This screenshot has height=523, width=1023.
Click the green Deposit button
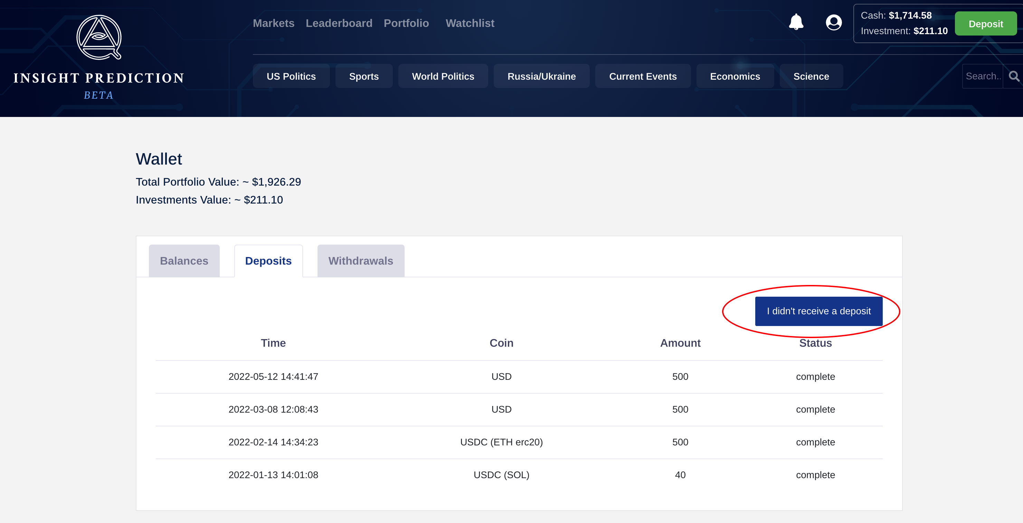(986, 24)
